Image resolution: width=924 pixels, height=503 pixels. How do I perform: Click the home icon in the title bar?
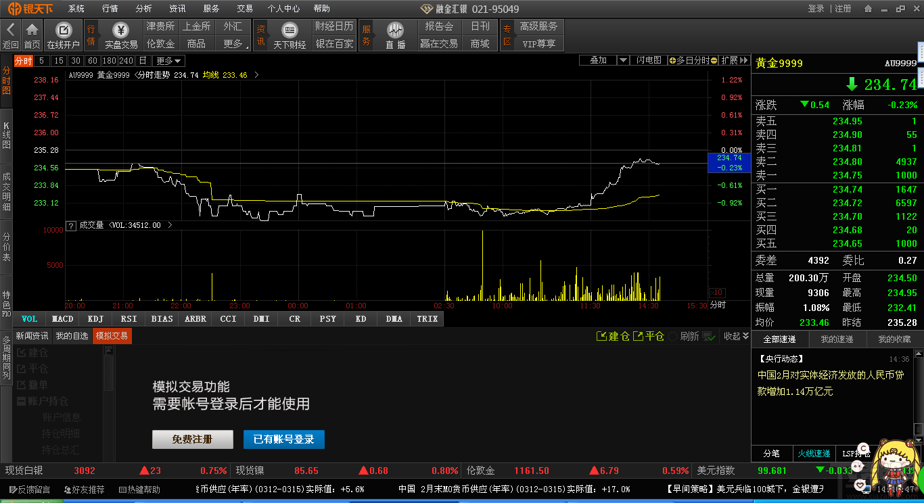click(868, 9)
